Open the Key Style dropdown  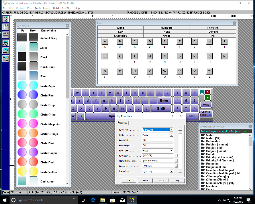171,129
